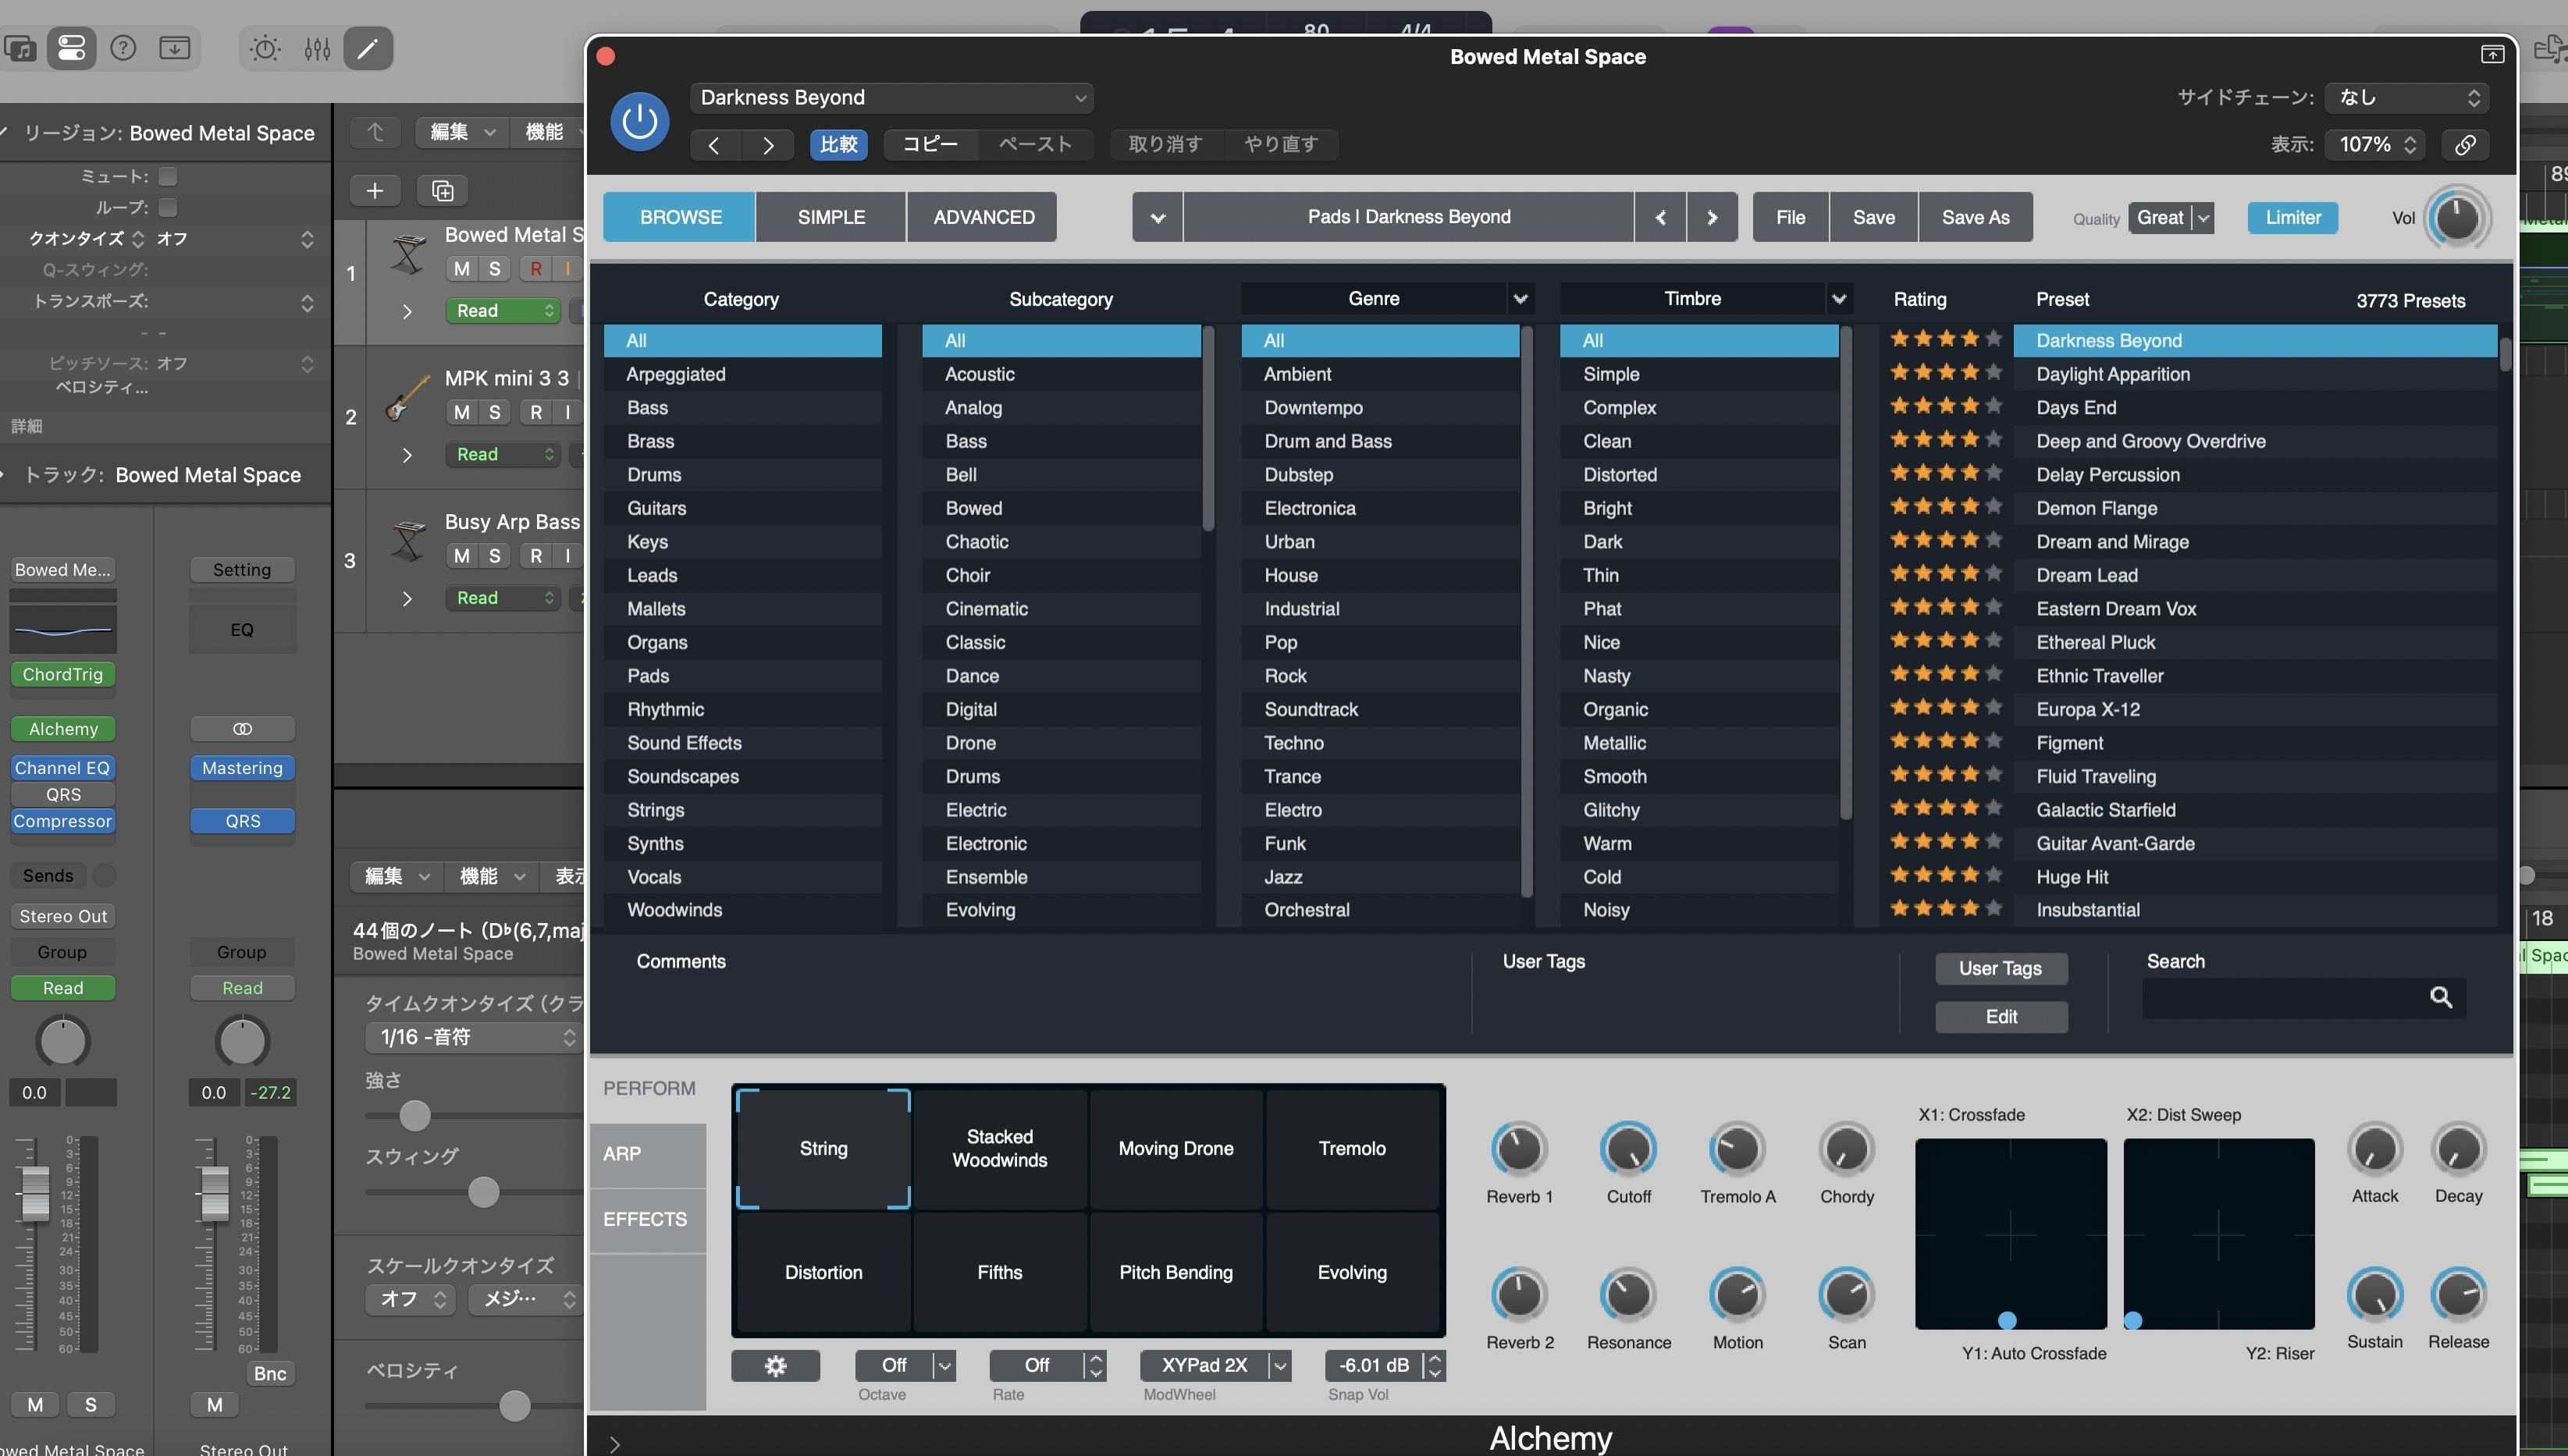Switch to the ADVANCED tab
Image resolution: width=2568 pixels, height=1456 pixels.
tap(983, 217)
